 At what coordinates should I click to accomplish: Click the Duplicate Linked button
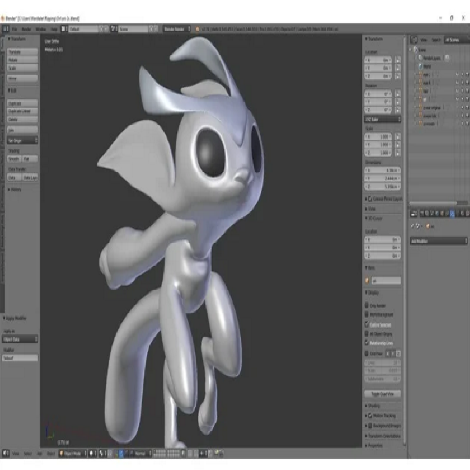point(22,111)
